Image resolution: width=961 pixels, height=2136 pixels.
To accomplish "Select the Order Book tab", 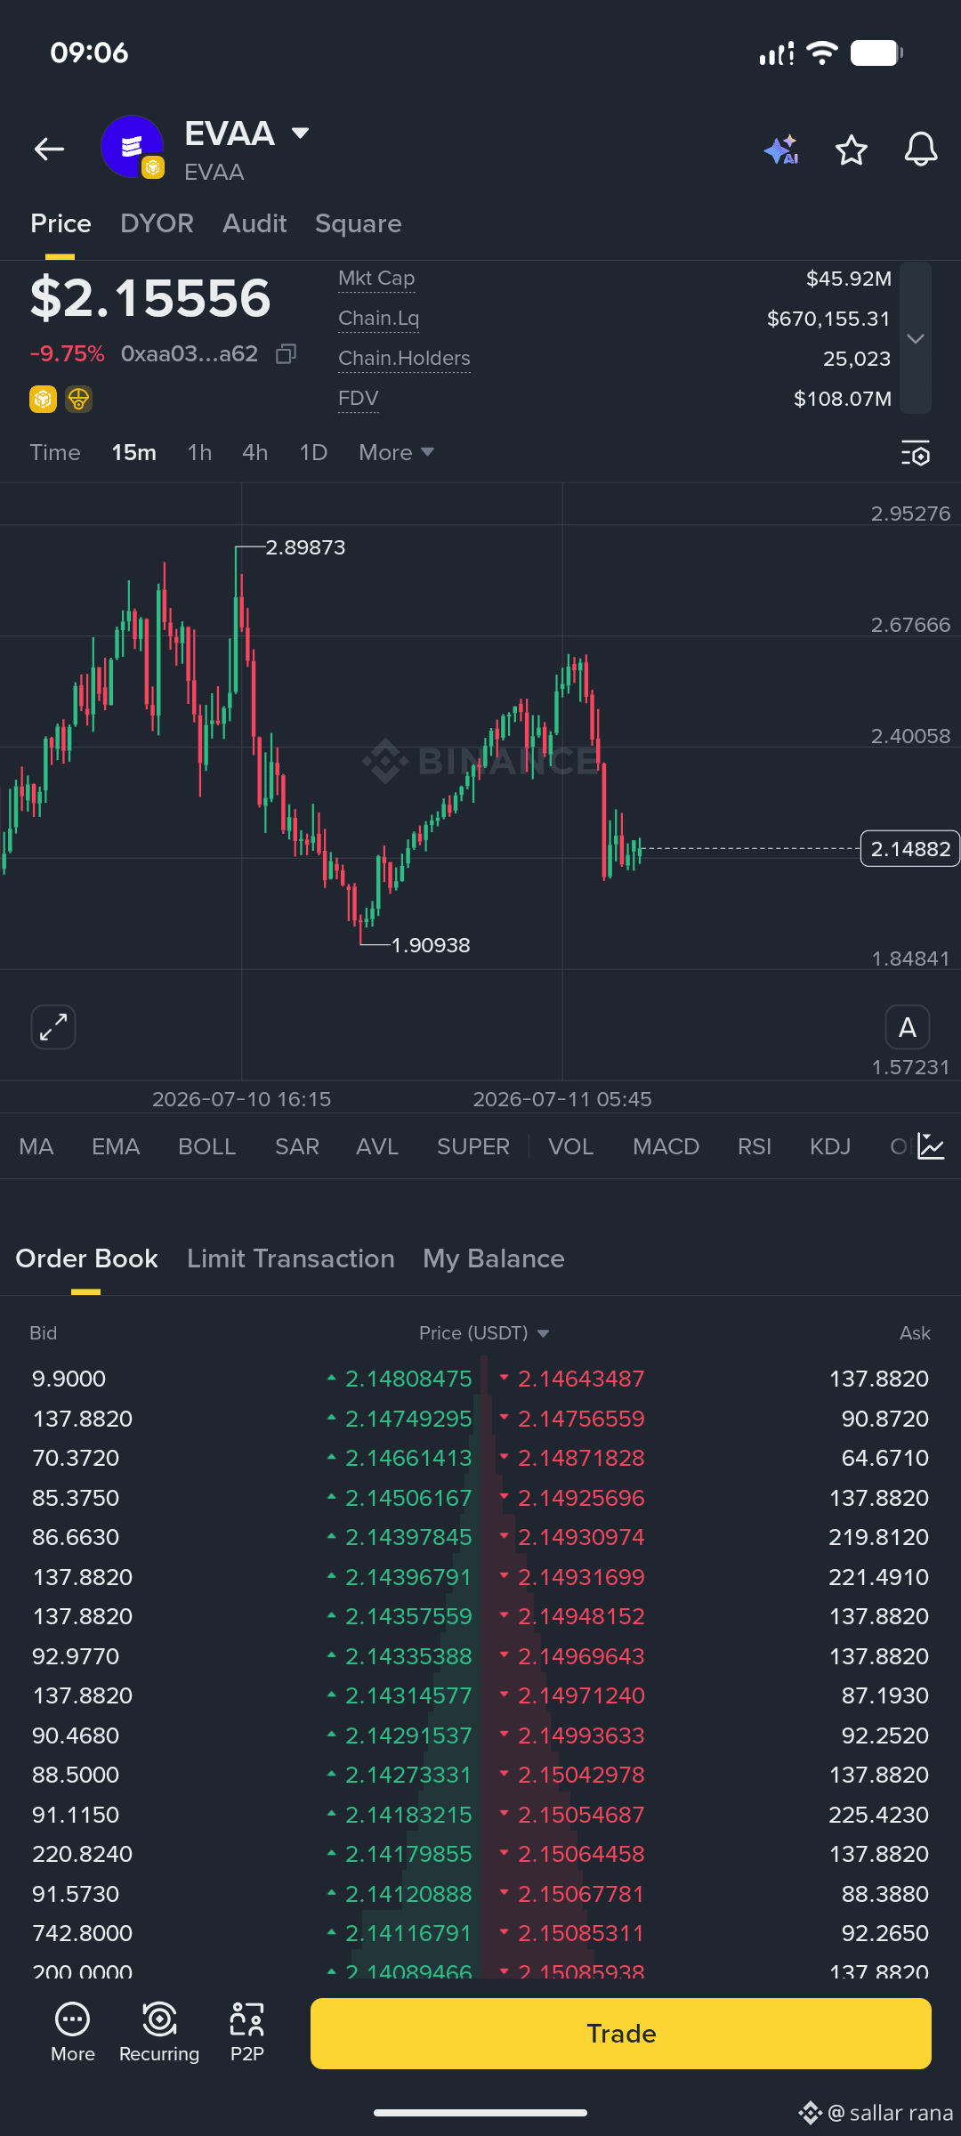I will (86, 1258).
